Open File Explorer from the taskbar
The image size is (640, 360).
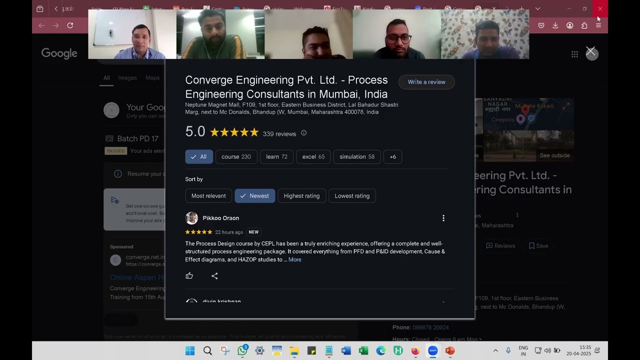click(294, 350)
